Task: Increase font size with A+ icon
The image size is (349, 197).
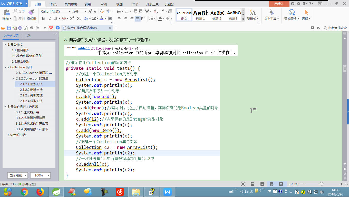Action: click(x=90, y=12)
